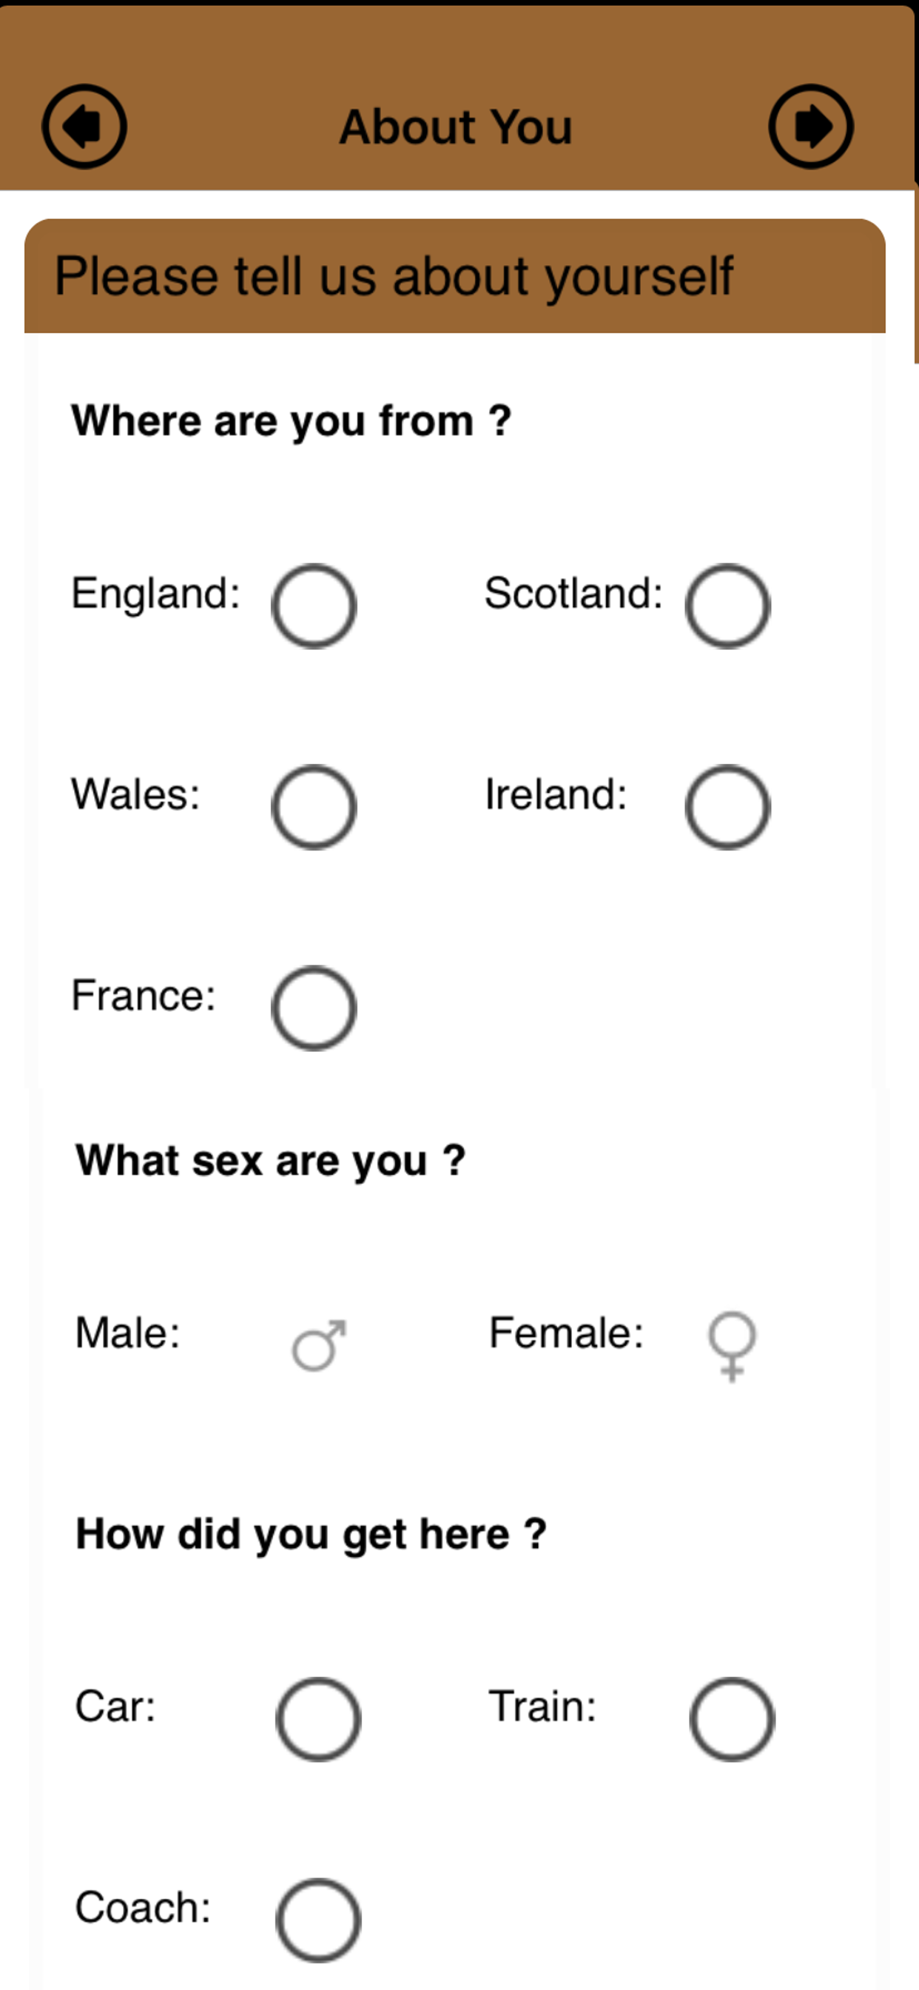Choose Car as travel method

(318, 1719)
